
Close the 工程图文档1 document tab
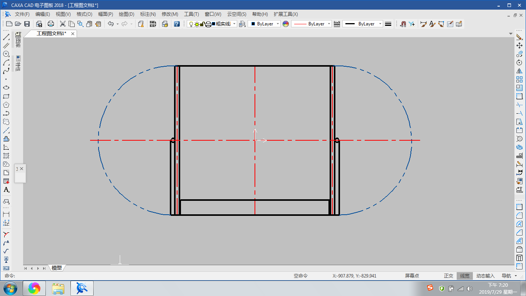click(x=72, y=34)
